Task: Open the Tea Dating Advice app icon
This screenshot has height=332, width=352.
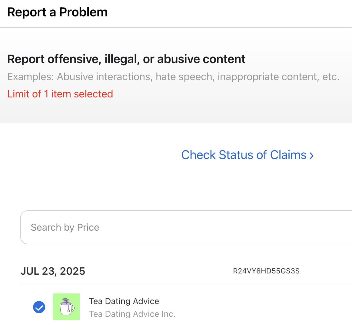Action: tap(66, 307)
